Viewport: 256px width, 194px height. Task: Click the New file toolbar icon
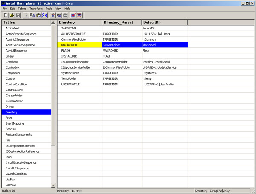(6, 15)
